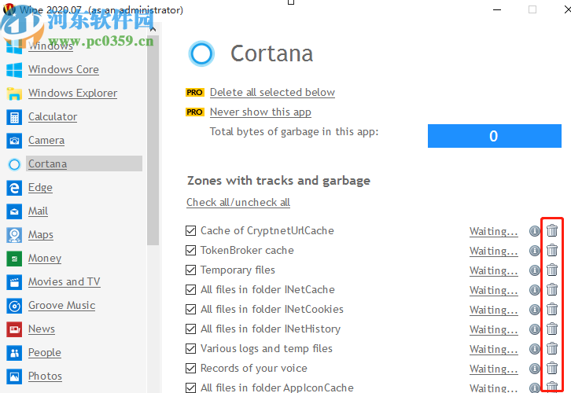Click the Photos app icon
The height and width of the screenshot is (393, 571).
click(x=14, y=376)
